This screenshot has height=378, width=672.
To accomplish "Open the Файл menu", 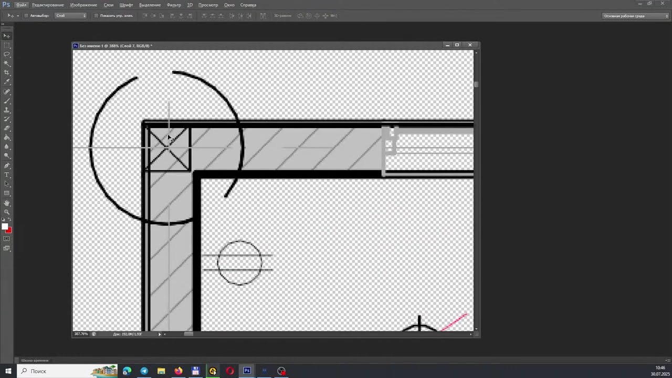I will coord(21,5).
